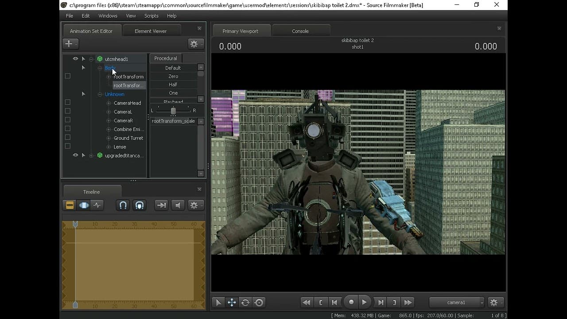
Task: Open the camera1 dropdown
Action: pyautogui.click(x=457, y=303)
